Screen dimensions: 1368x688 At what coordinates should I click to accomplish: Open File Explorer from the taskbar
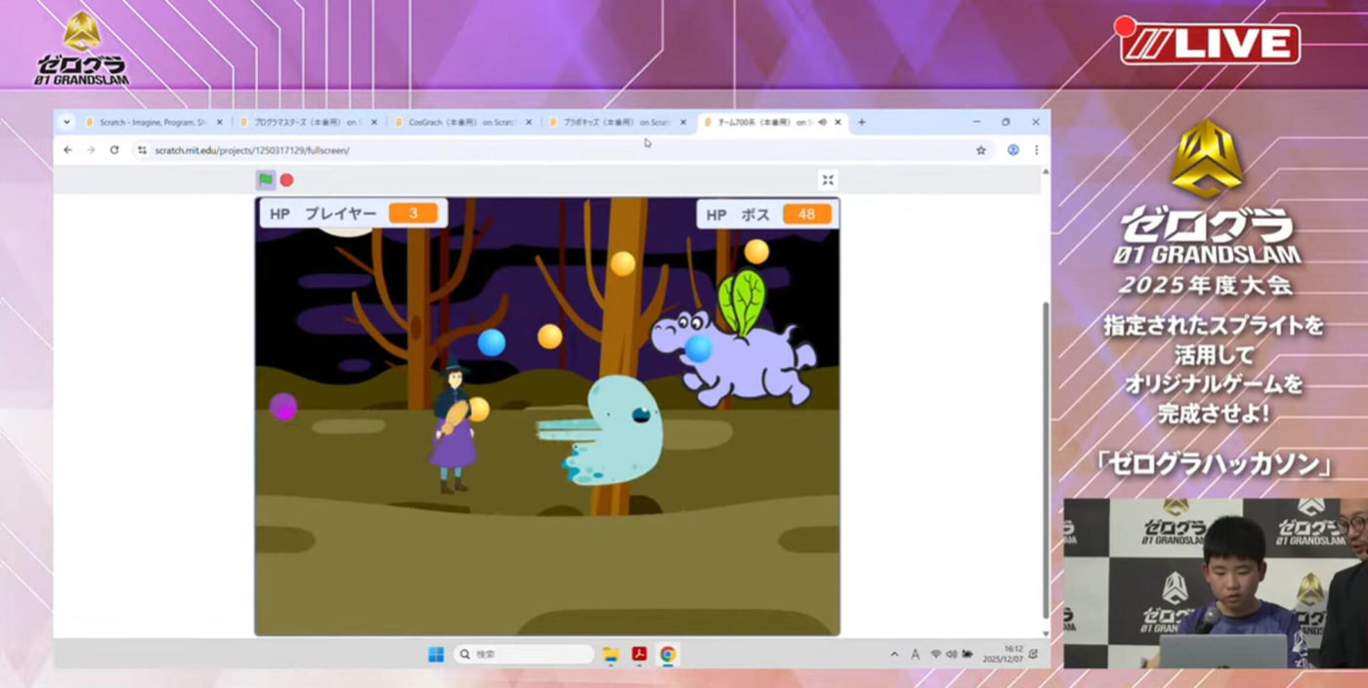tap(611, 655)
